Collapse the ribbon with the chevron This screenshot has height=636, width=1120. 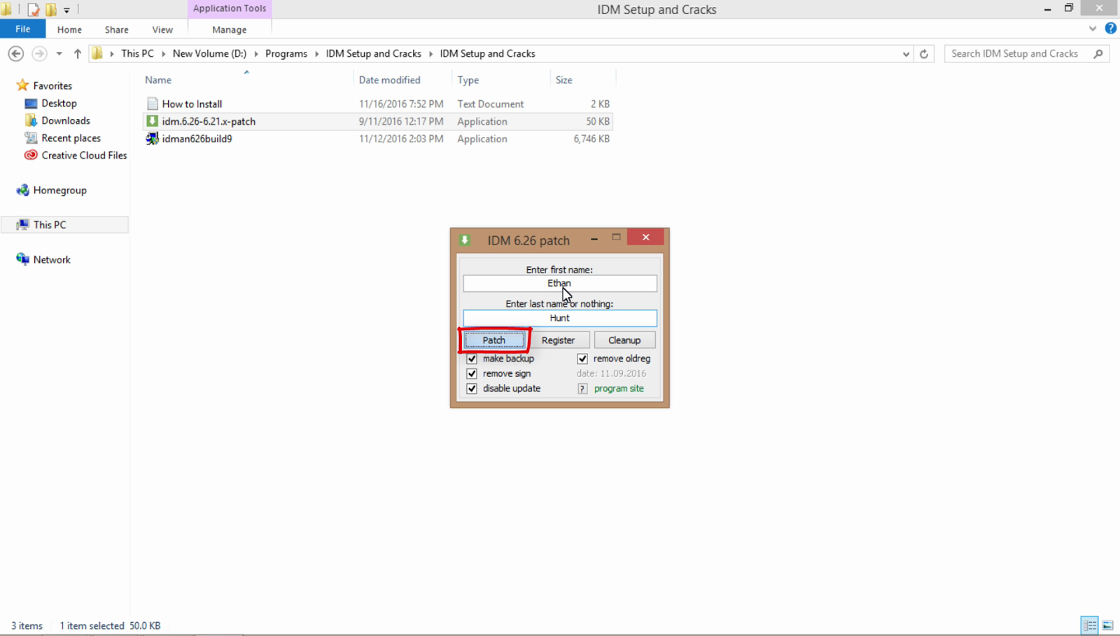tap(1092, 29)
